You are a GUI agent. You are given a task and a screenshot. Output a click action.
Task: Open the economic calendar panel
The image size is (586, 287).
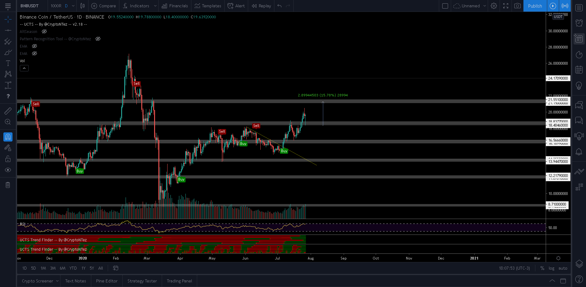(579, 70)
